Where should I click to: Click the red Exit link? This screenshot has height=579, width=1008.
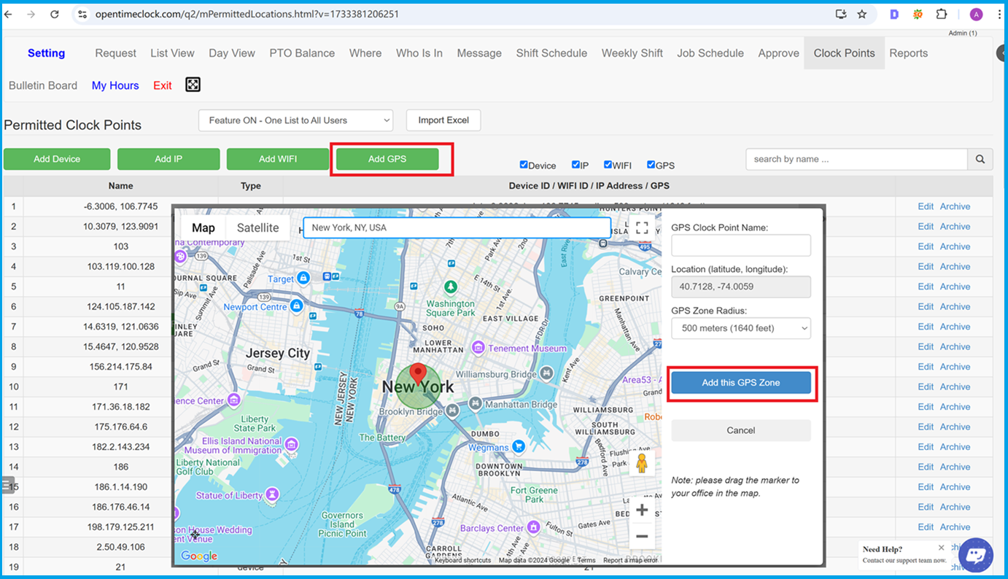coord(163,85)
